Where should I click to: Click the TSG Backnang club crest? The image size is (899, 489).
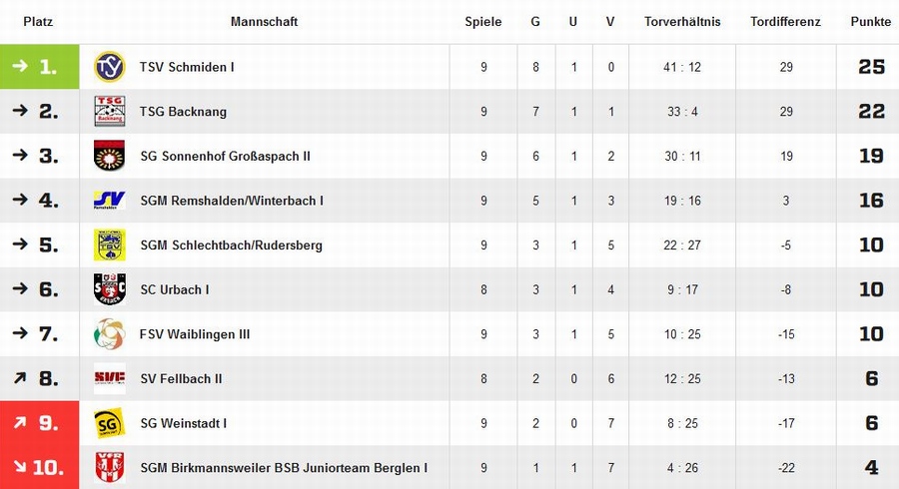click(109, 111)
